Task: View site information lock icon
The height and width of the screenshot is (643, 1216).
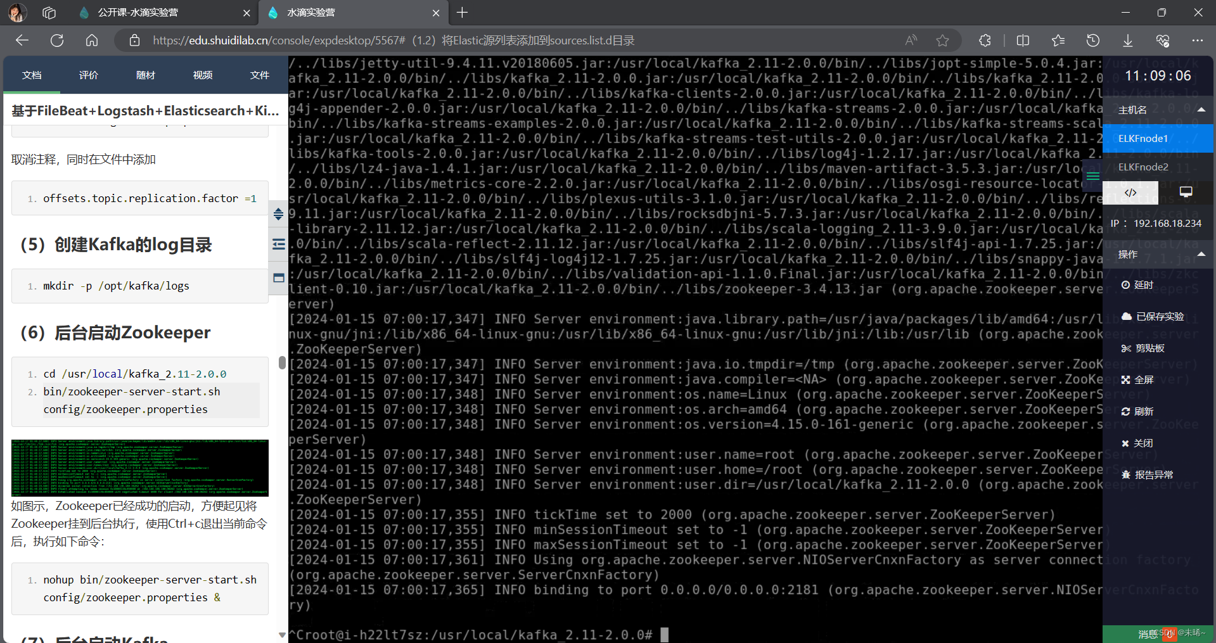Action: coord(134,41)
